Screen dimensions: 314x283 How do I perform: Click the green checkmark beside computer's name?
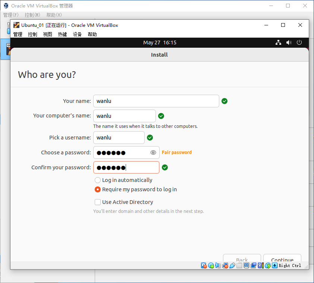(x=161, y=116)
